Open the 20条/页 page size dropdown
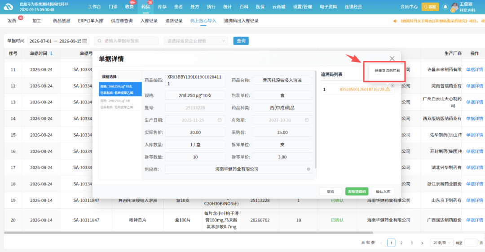The height and width of the screenshot is (252, 485). pos(441,243)
